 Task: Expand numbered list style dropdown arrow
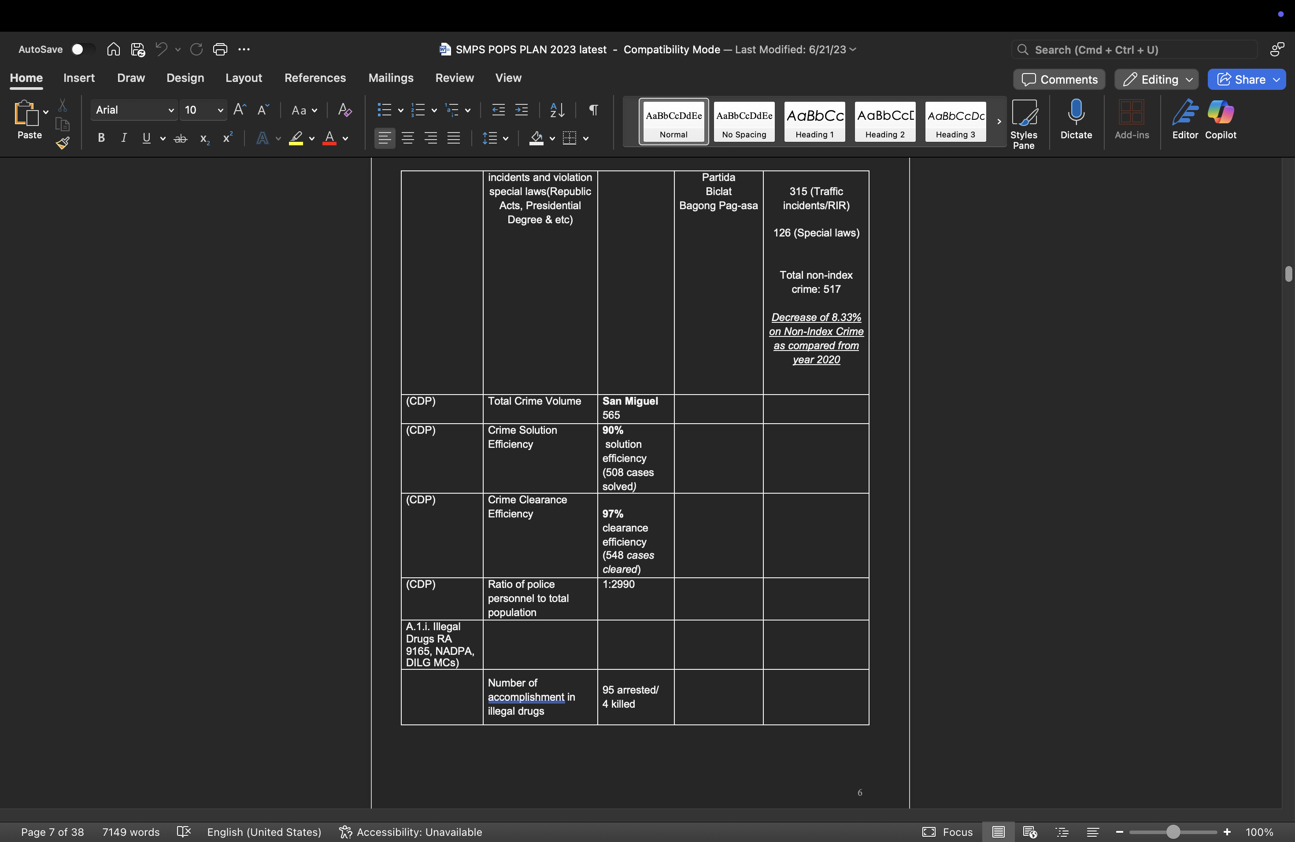[x=434, y=111]
